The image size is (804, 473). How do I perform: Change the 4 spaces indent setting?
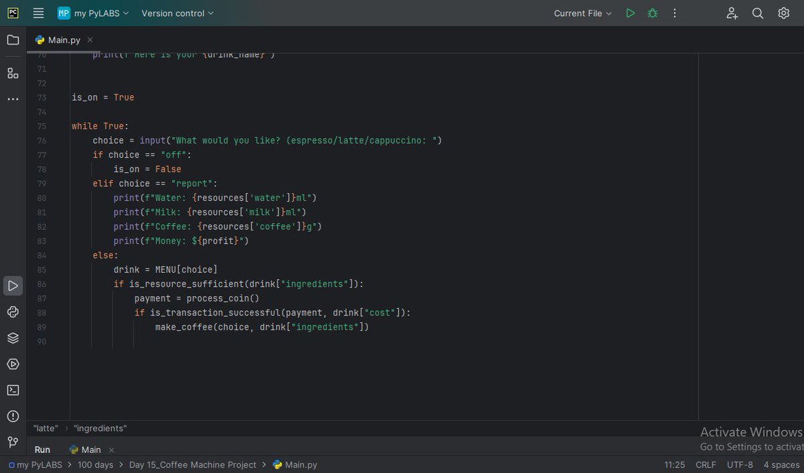(781, 465)
